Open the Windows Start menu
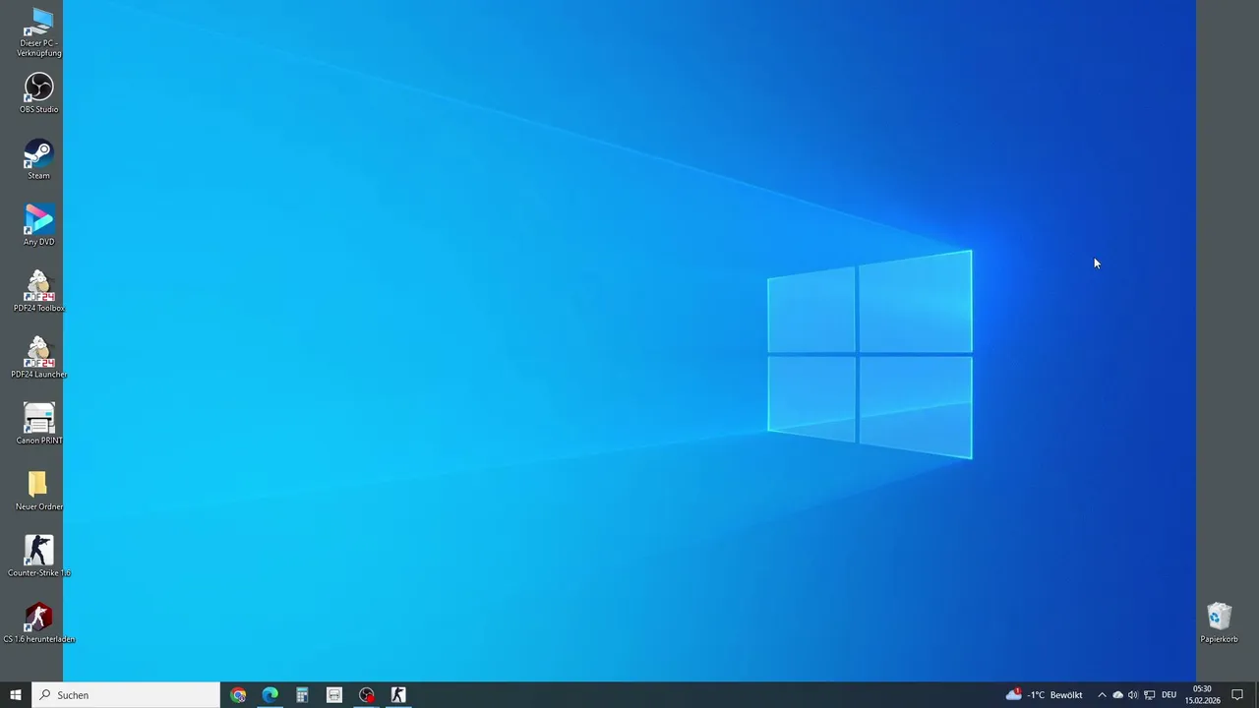Image resolution: width=1259 pixels, height=708 pixels. coord(16,695)
